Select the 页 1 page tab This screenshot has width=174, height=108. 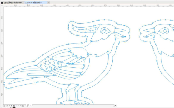coord(29,106)
